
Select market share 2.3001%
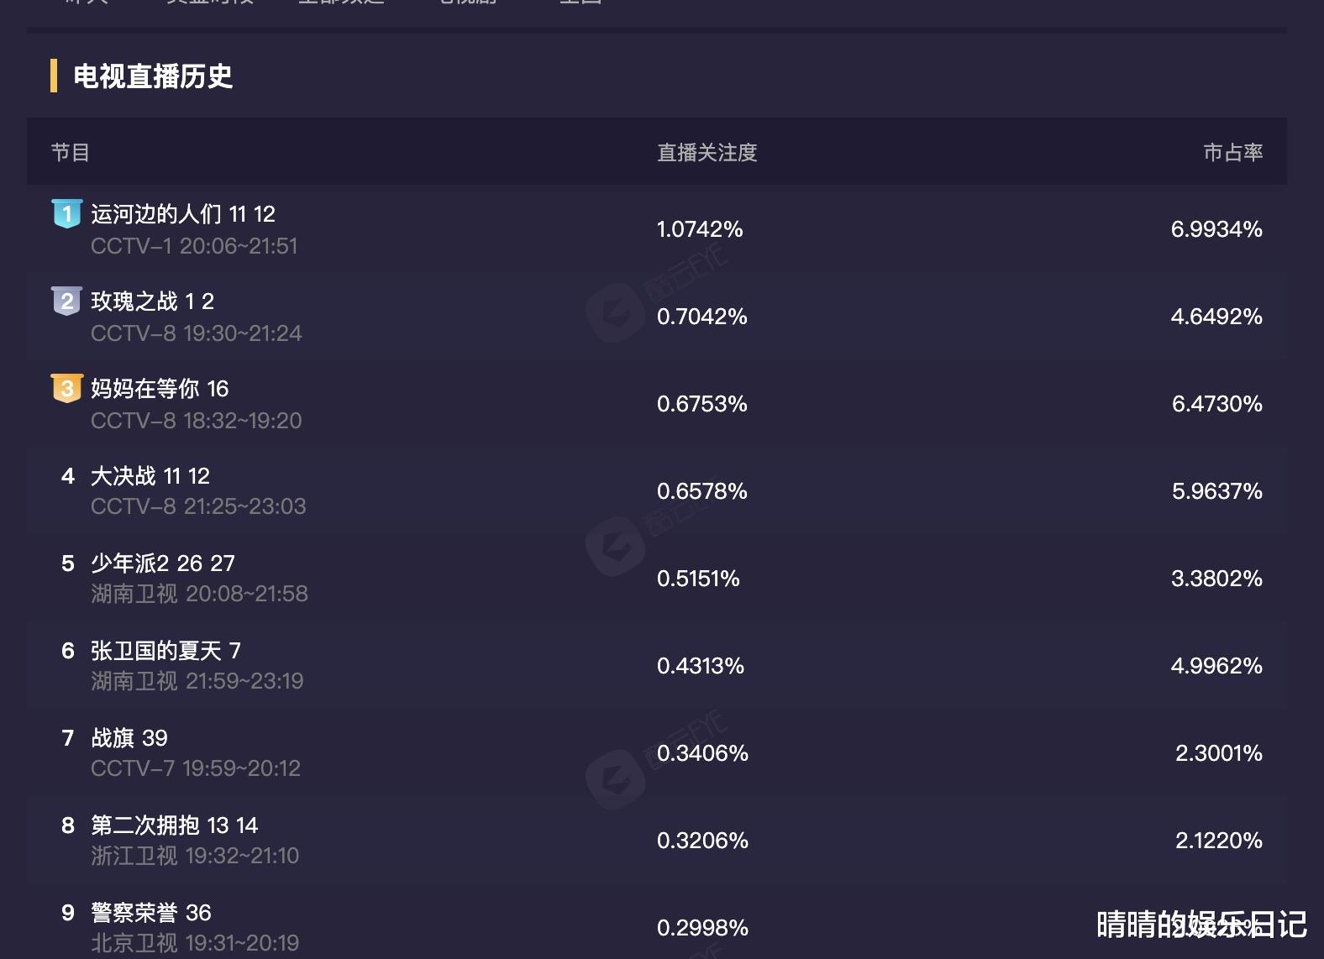1219,753
